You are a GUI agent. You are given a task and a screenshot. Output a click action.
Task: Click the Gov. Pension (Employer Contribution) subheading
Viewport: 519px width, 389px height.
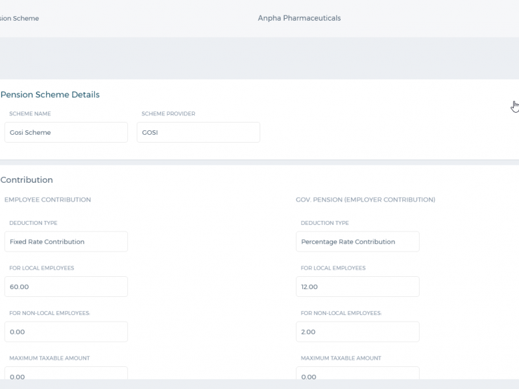coord(365,200)
